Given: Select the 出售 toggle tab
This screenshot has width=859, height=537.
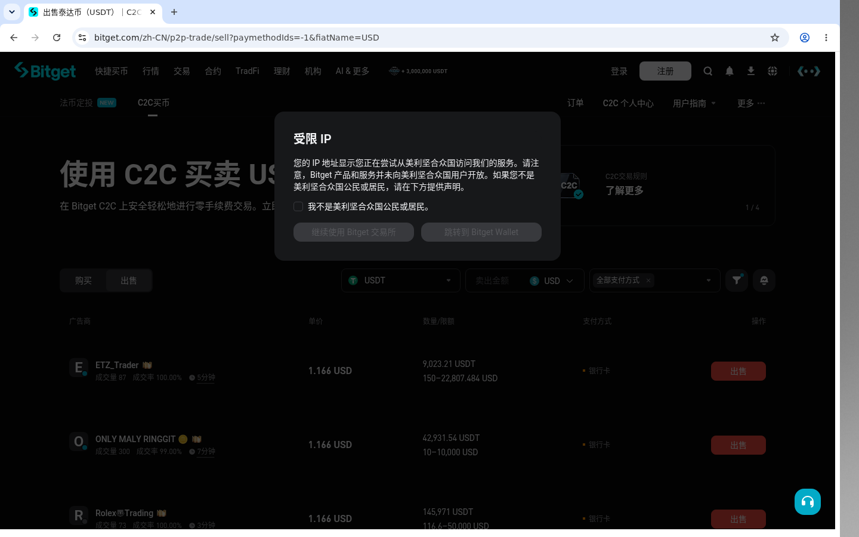Looking at the screenshot, I should coord(129,280).
